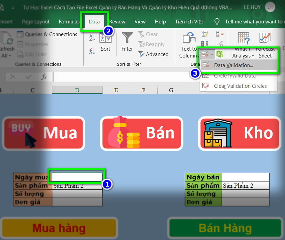Switch to Page Layout tab
This screenshot has width=285, height=240.
click(36, 22)
